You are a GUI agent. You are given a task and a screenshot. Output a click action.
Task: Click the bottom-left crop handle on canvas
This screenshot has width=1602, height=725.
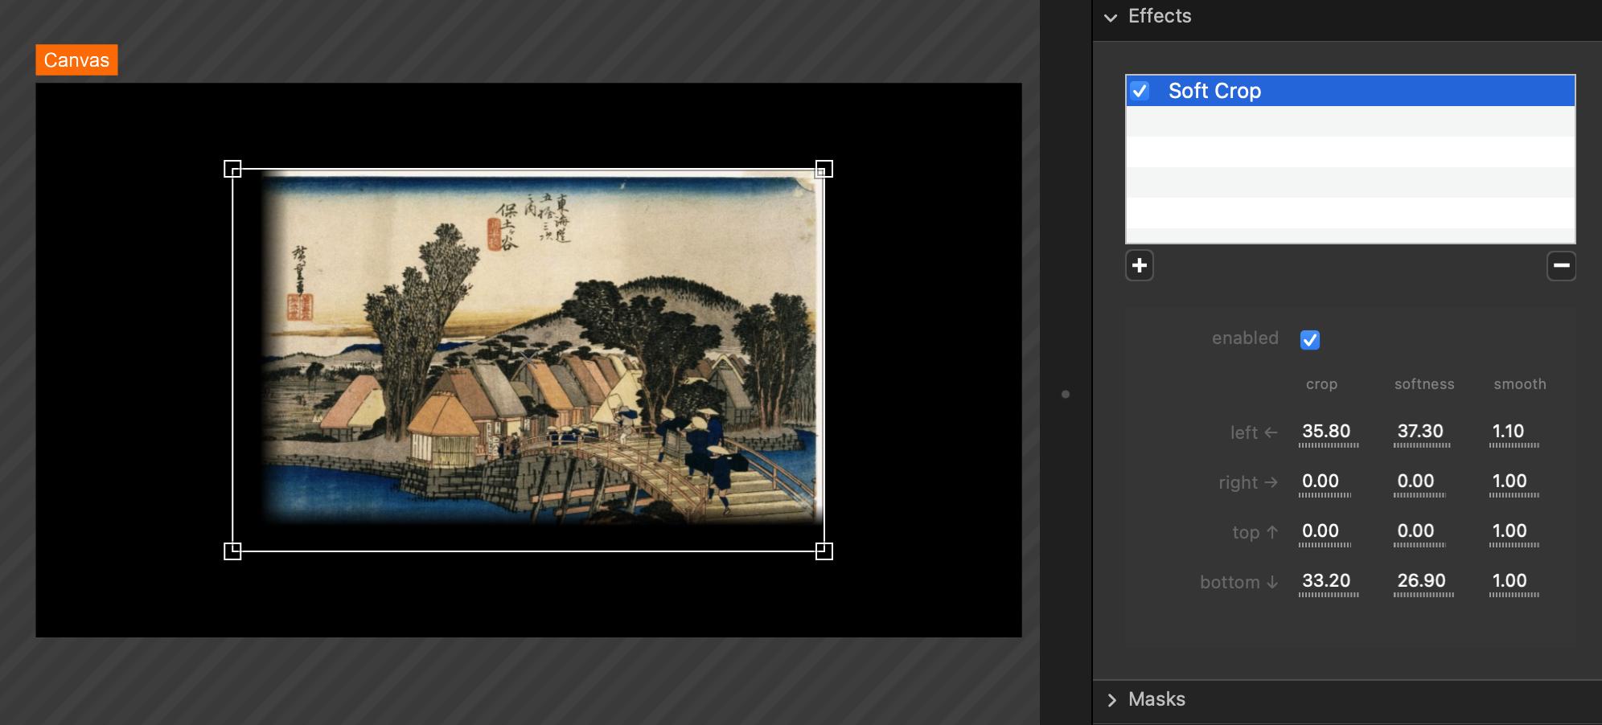(x=232, y=551)
